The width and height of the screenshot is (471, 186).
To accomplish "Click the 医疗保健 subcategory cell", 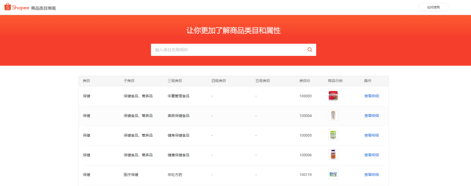I will (131, 175).
